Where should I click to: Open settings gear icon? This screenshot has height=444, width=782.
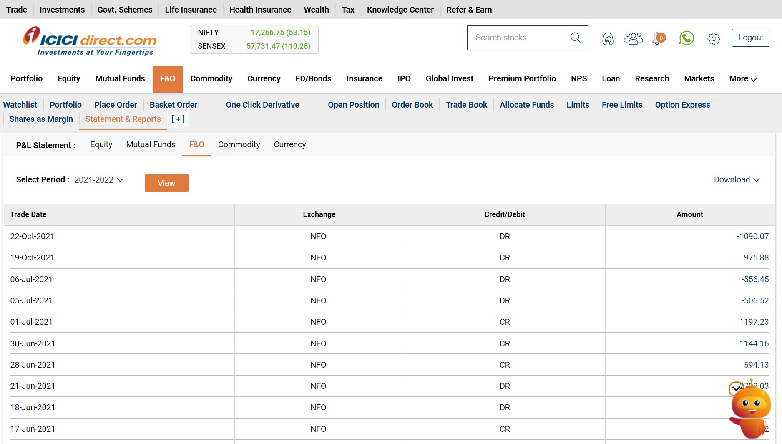[x=714, y=38]
